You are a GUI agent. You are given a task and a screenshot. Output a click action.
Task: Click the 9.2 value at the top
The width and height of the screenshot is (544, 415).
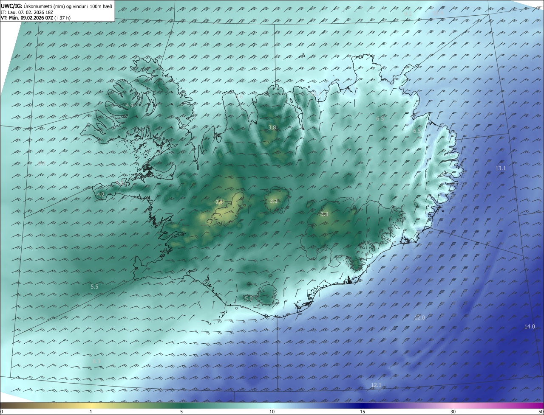pos(408,14)
